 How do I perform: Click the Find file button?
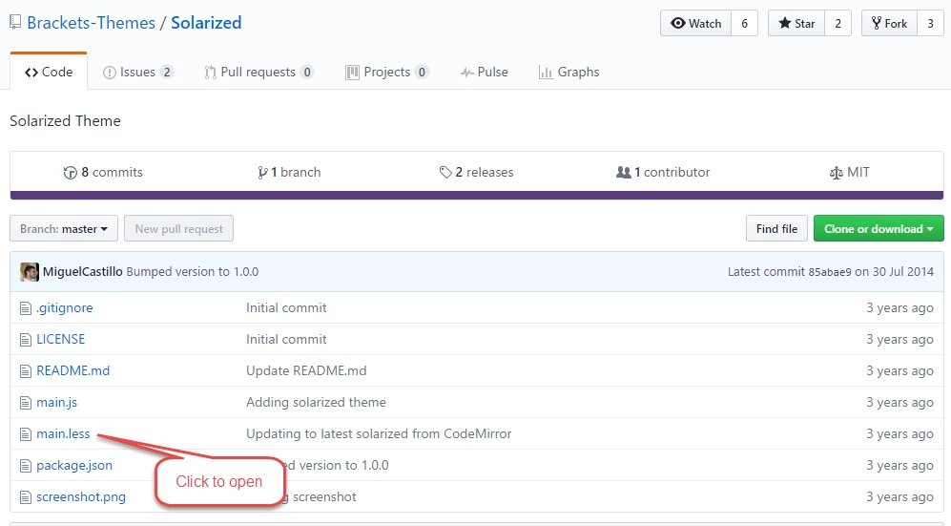click(x=777, y=229)
